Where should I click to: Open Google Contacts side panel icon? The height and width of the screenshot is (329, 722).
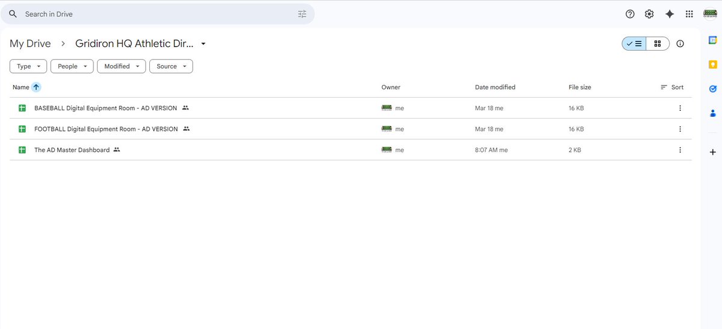point(713,113)
